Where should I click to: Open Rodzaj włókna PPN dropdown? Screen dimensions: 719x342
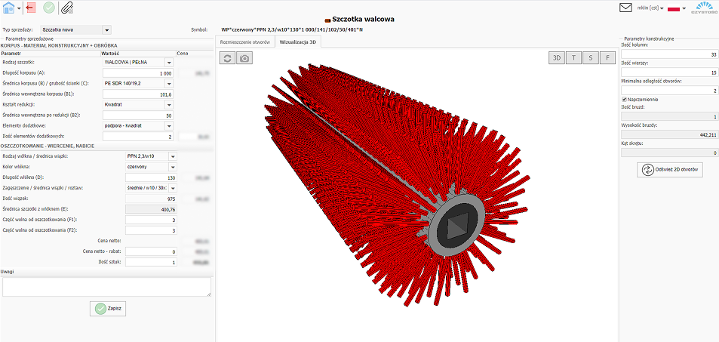[173, 156]
